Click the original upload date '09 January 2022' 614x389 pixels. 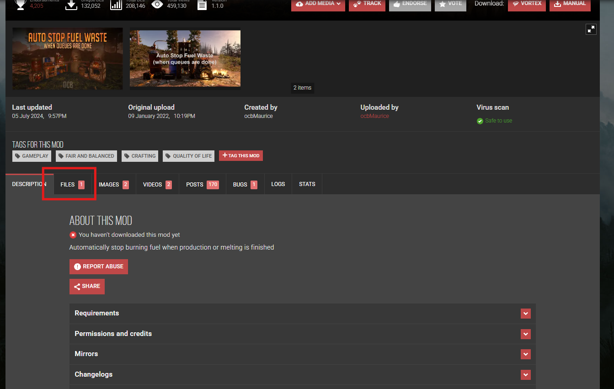point(149,116)
